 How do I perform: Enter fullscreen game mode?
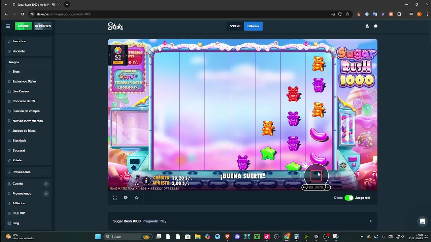(x=115, y=198)
